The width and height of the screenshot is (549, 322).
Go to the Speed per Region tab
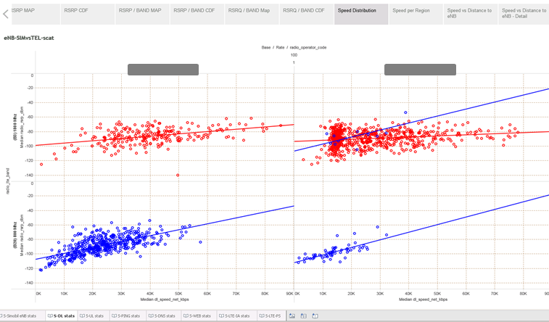tap(413, 11)
